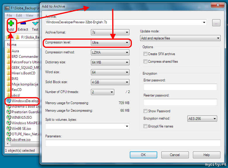Open the Solid Block size dropdown
Image resolution: width=228 pixels, height=168 pixels.
110,82
